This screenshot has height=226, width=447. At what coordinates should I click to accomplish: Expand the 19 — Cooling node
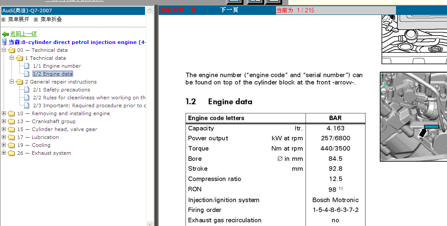coord(4,145)
